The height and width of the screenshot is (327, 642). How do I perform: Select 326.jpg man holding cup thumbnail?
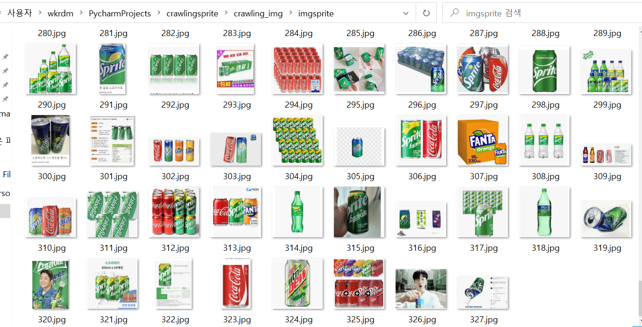421,289
